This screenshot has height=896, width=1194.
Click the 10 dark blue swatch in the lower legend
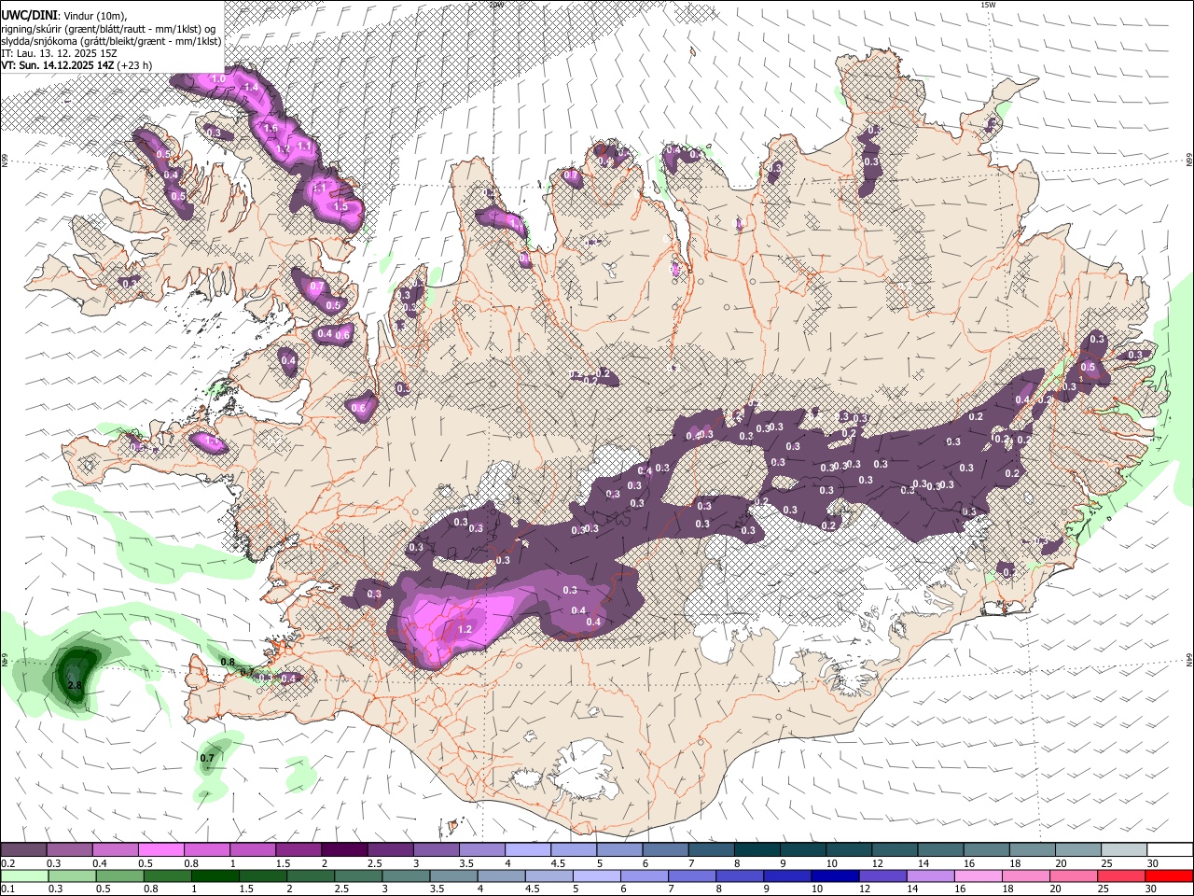(x=834, y=876)
